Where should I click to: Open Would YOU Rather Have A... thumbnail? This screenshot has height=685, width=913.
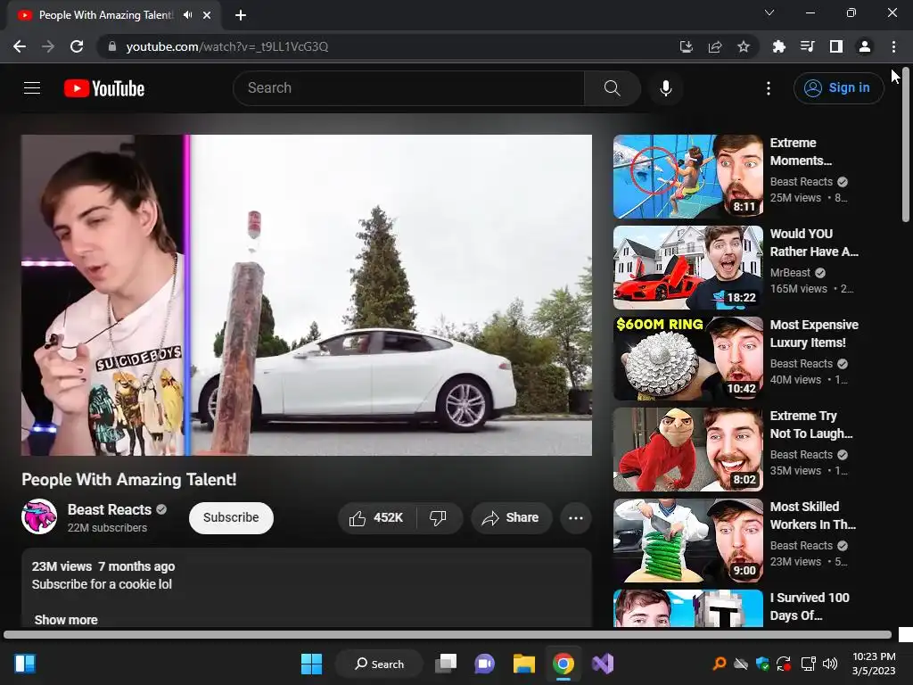[x=687, y=268]
